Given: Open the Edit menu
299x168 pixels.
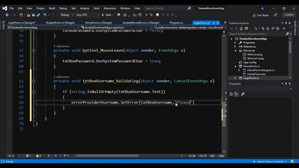Looking at the screenshot, I should pyautogui.click(x=20, y=8).
